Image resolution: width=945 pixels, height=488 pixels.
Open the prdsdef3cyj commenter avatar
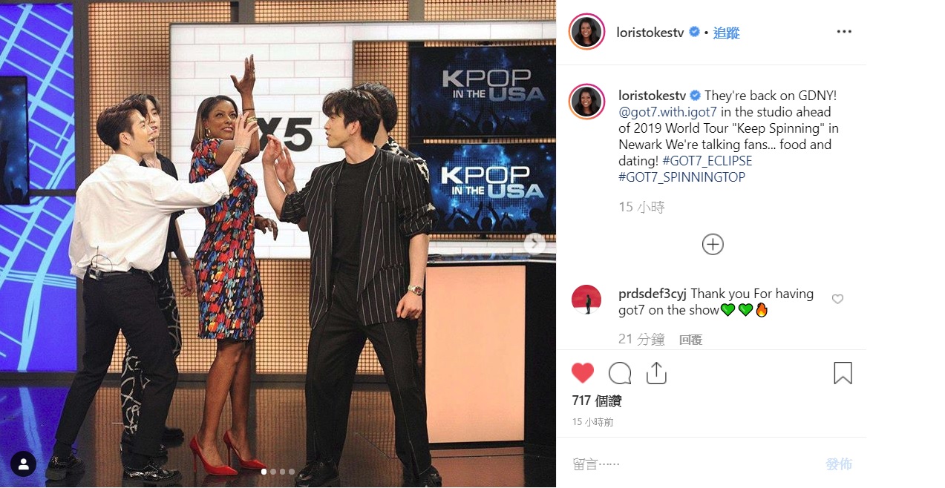pyautogui.click(x=586, y=300)
